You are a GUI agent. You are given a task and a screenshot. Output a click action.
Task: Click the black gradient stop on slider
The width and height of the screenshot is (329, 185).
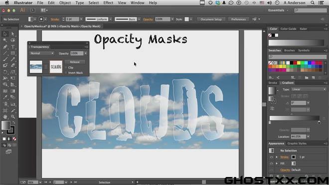coord(319,122)
